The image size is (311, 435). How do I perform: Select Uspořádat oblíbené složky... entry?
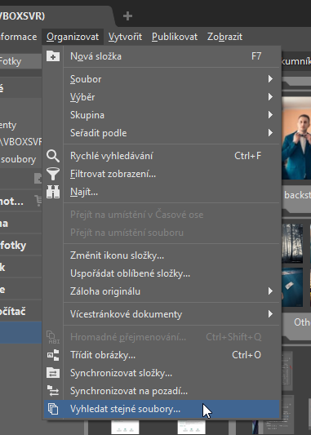point(162,273)
